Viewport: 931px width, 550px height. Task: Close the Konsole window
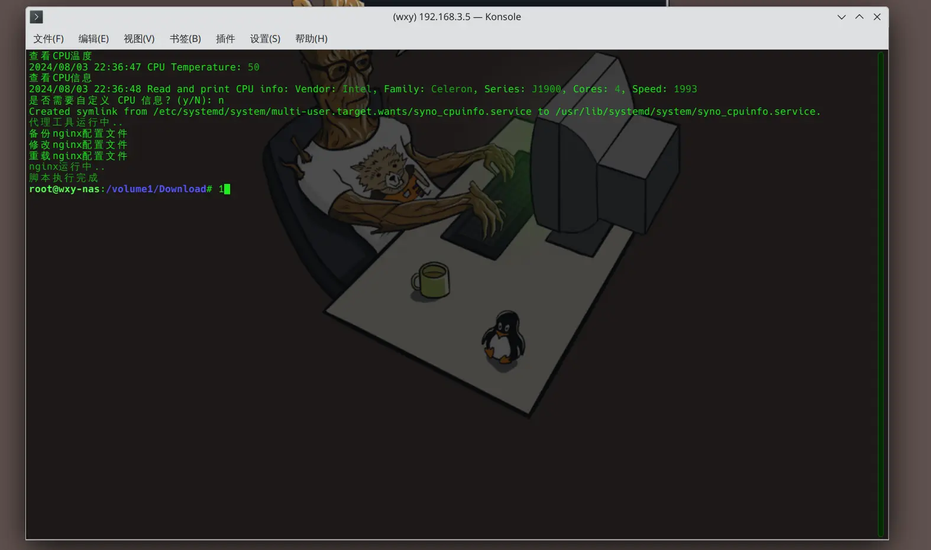coord(877,17)
